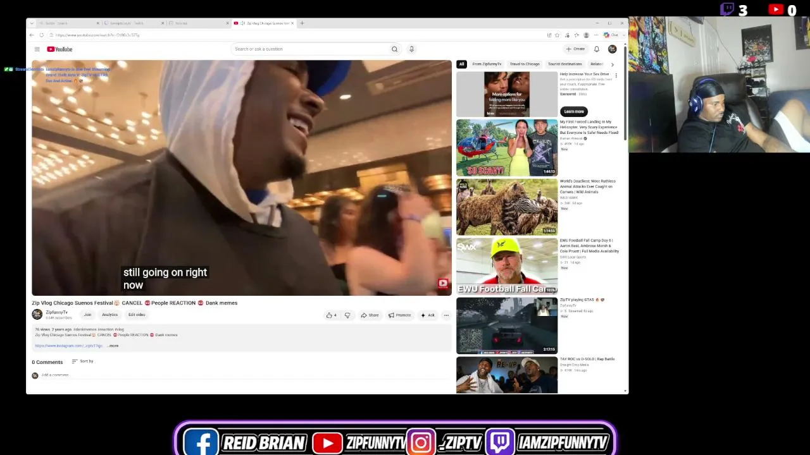
Task: Click the Join button next to the channel
Action: coord(87,315)
